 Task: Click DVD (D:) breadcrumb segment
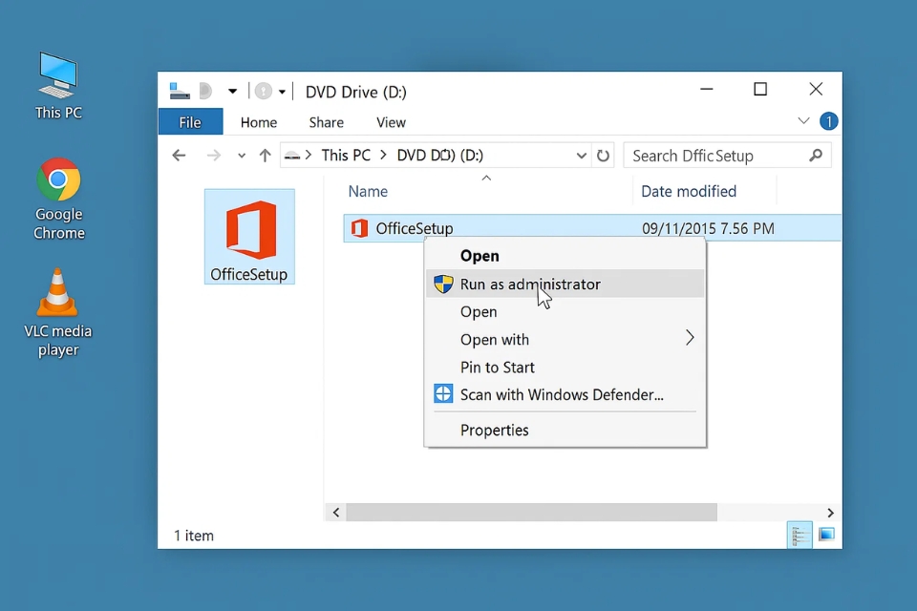[439, 155]
